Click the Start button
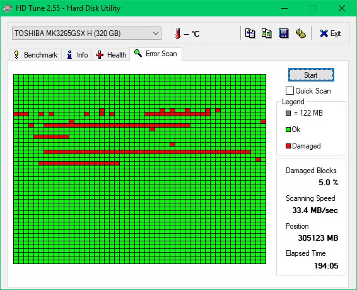 (311, 75)
